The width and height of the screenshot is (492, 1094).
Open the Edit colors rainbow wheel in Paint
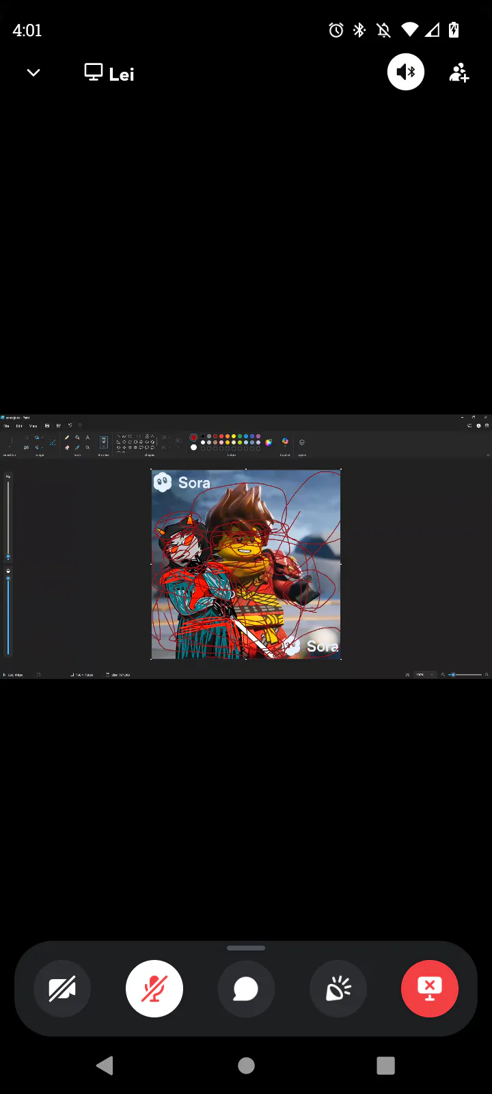pos(269,442)
